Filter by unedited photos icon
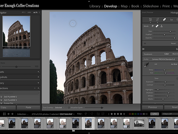This screenshot has width=178, height=134. pos(103,114)
